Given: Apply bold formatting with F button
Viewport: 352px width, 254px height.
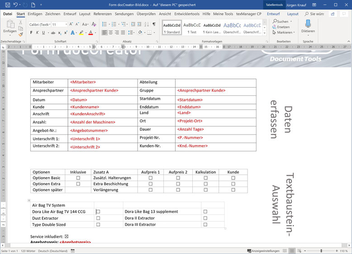Looking at the screenshot, I should [31, 33].
